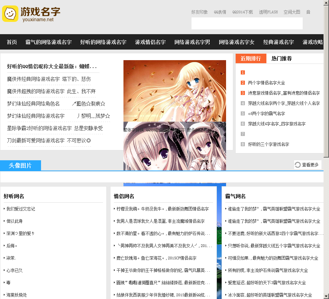Click the QQ表情 top link

click(x=220, y=12)
